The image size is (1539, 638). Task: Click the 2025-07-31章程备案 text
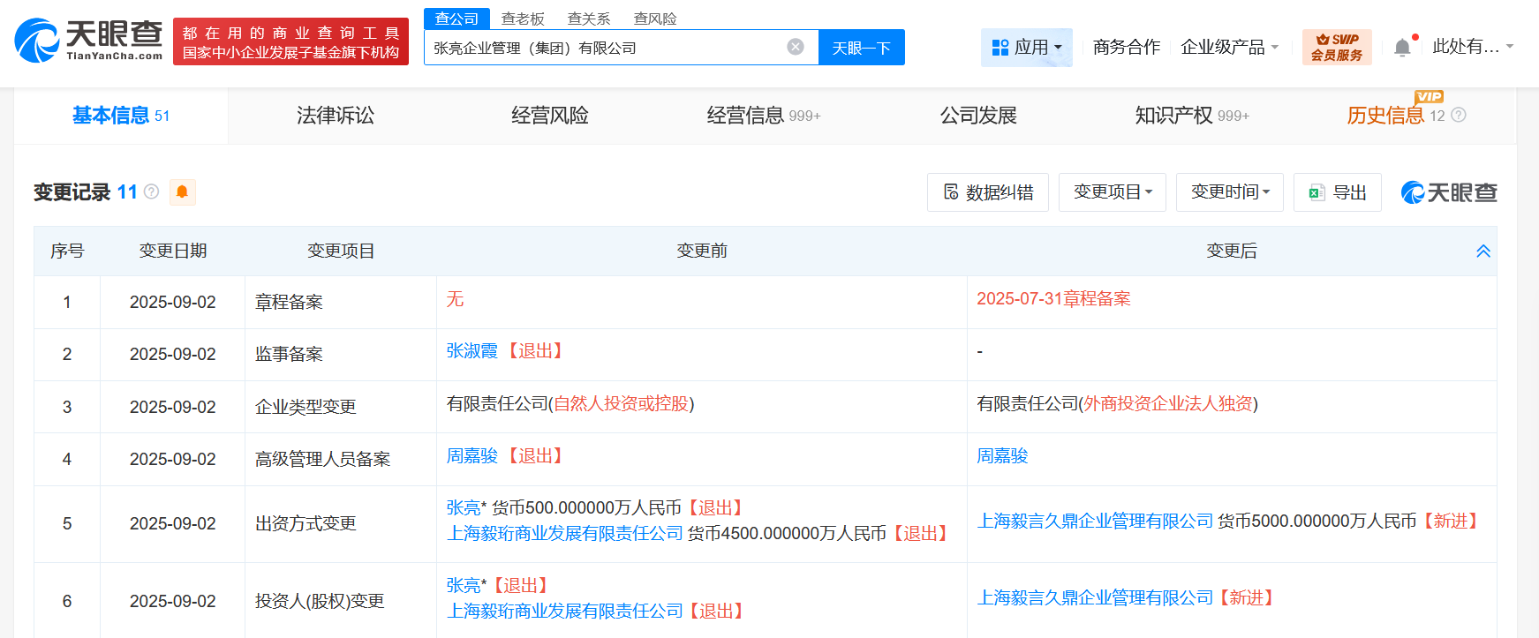[x=1053, y=299]
